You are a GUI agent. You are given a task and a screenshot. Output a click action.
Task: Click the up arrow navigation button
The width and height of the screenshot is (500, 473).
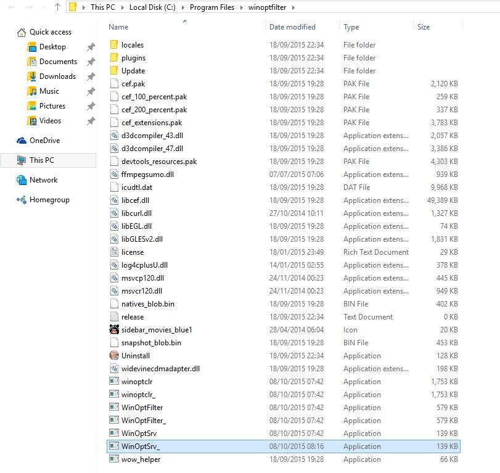tap(57, 7)
